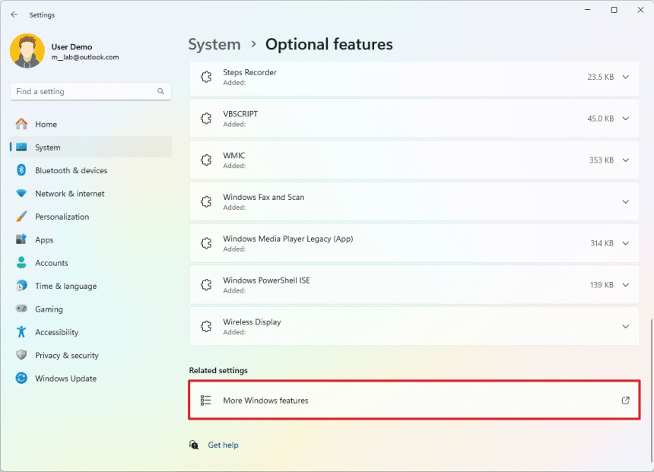654x472 pixels.
Task: Click the Windows Fax and Scan icon
Action: (206, 202)
